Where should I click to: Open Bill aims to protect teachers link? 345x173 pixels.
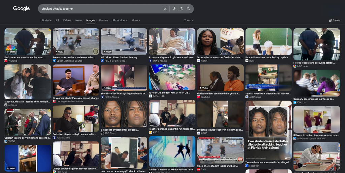315,135
